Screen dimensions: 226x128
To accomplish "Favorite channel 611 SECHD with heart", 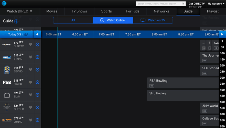I will (31, 70).
